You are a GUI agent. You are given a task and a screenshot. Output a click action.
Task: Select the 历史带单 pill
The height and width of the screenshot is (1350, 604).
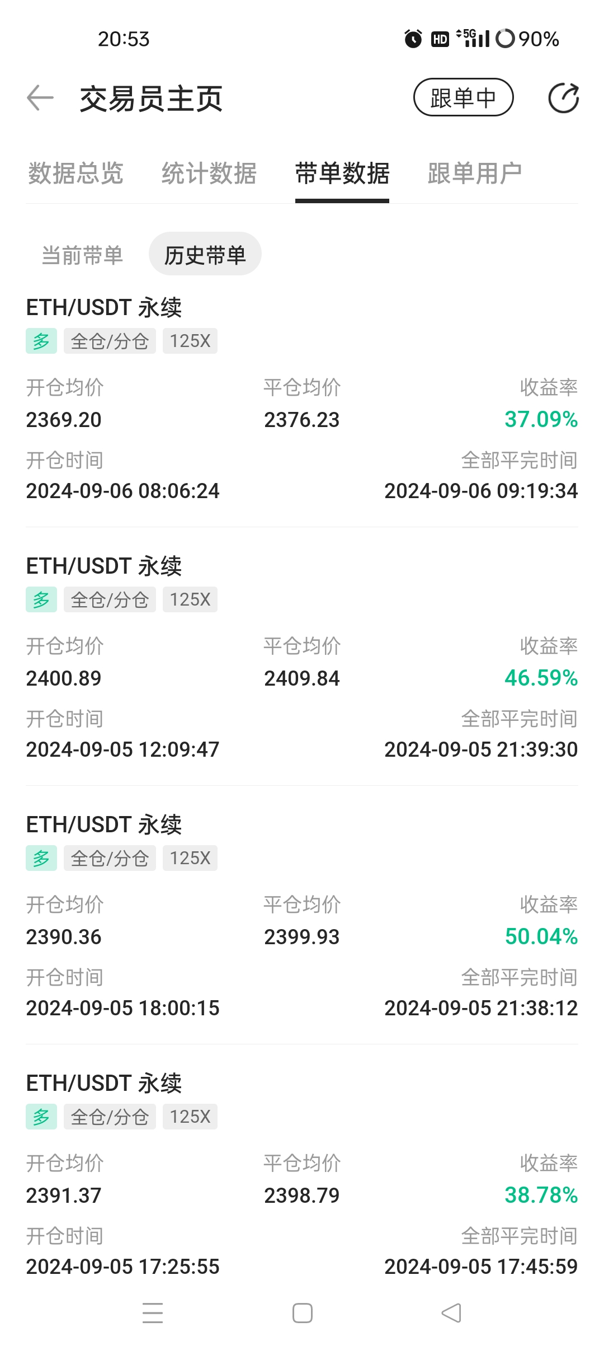pos(205,254)
